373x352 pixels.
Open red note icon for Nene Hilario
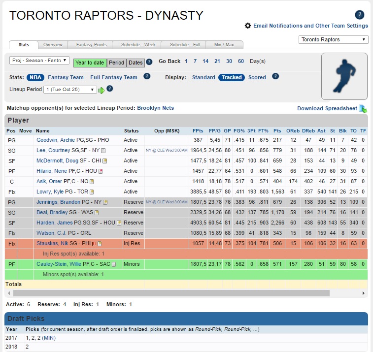(101, 171)
